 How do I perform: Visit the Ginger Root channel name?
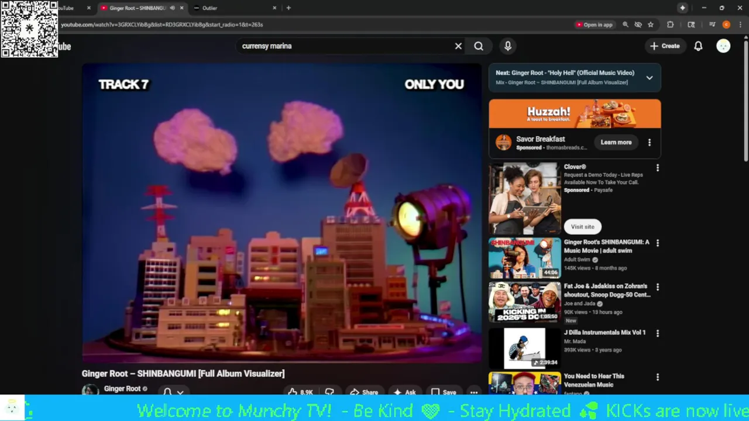coord(122,389)
